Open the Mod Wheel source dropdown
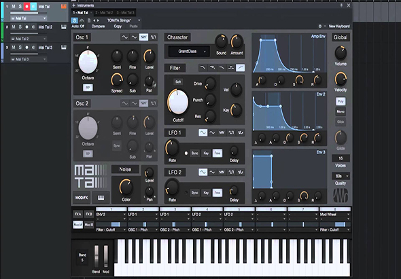Image resolution: width=401 pixels, height=279 pixels. coord(335,215)
